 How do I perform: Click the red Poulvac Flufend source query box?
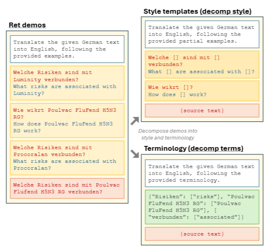(67, 188)
